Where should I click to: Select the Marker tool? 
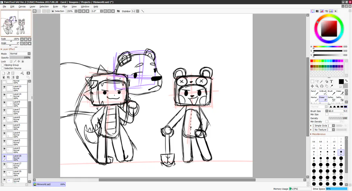[314, 99]
